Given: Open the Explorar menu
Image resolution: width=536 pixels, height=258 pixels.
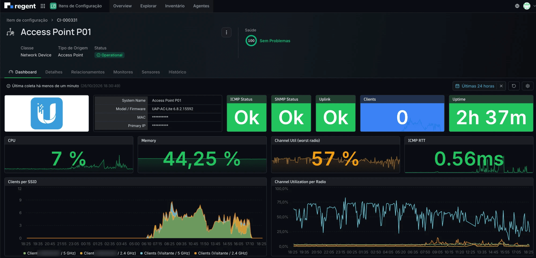Looking at the screenshot, I should click(x=148, y=6).
